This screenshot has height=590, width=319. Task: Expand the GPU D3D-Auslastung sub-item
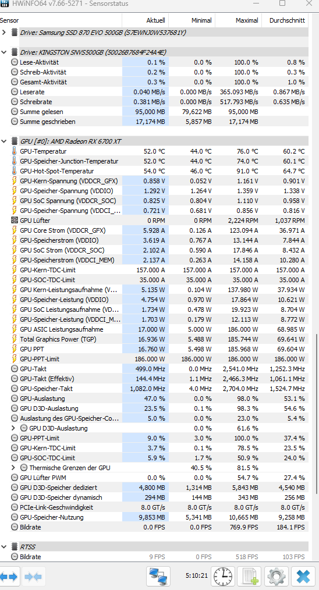tap(13, 428)
